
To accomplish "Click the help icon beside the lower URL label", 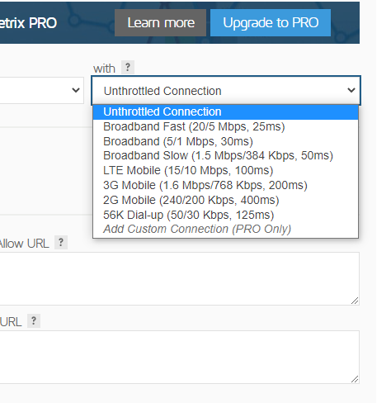I will tap(34, 320).
